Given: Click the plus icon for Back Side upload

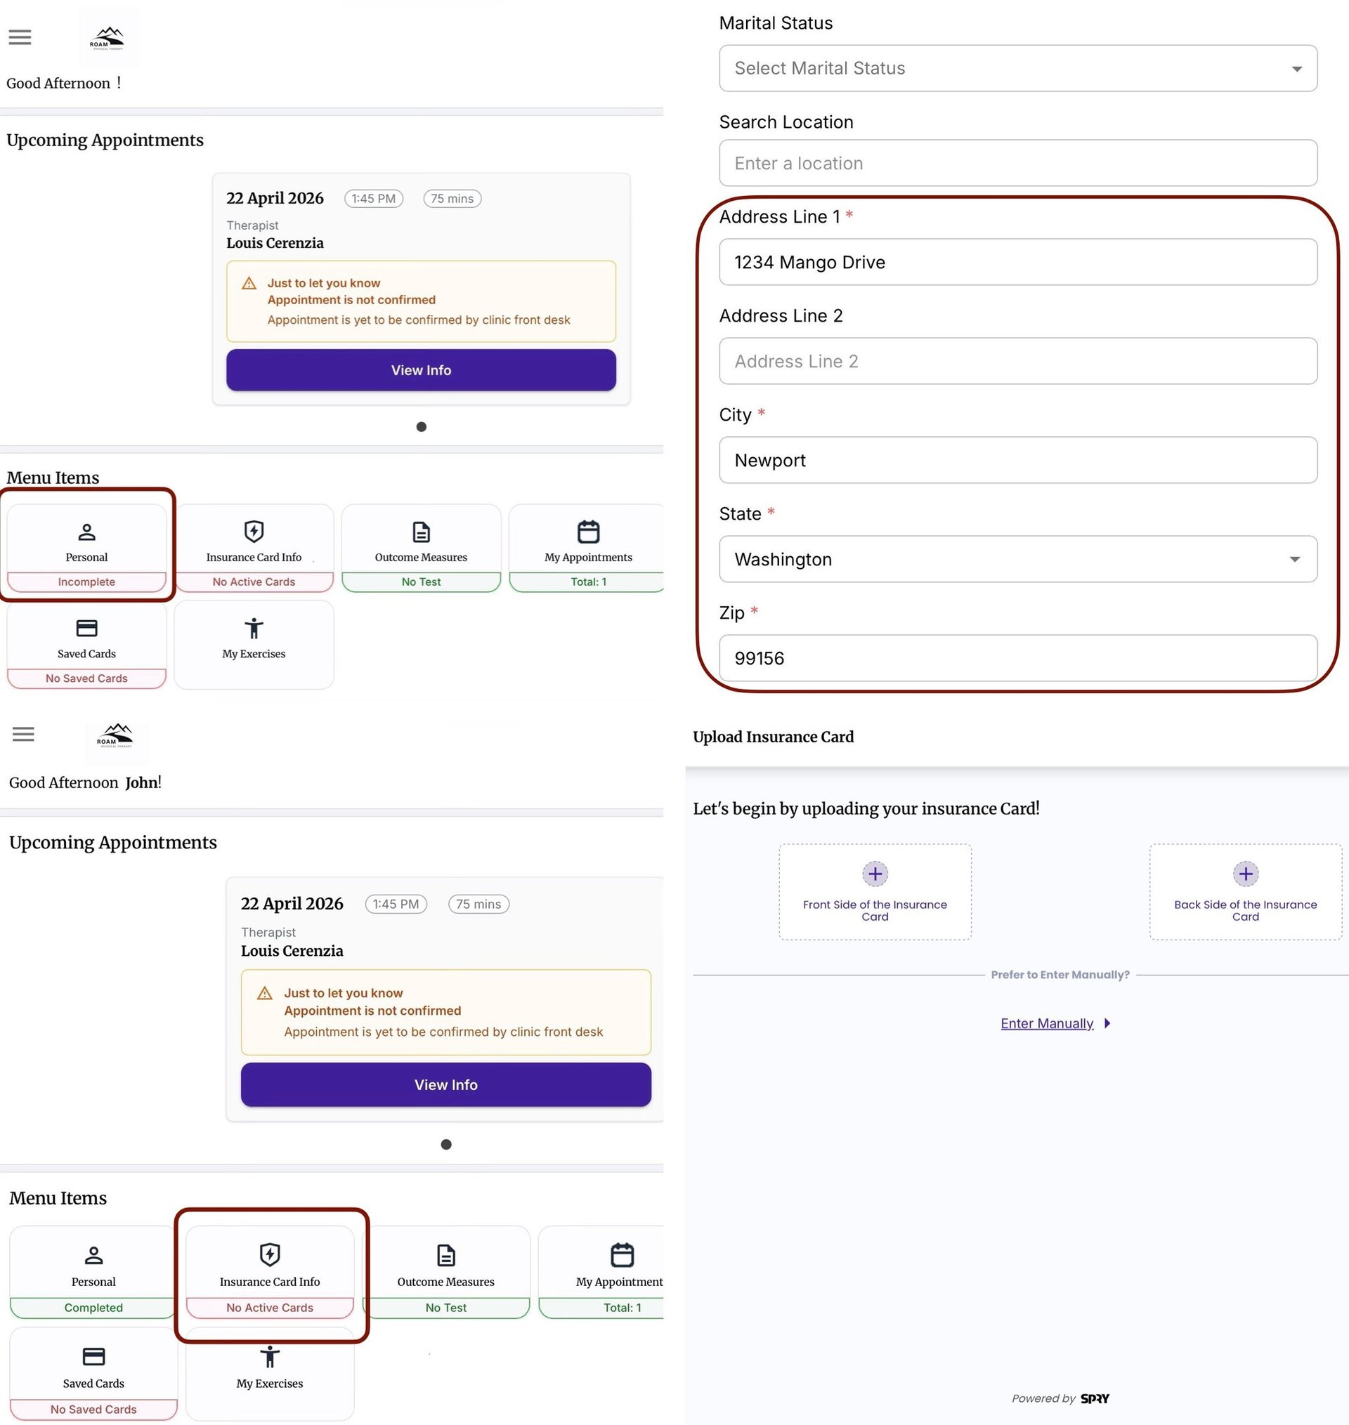Looking at the screenshot, I should tap(1245, 874).
